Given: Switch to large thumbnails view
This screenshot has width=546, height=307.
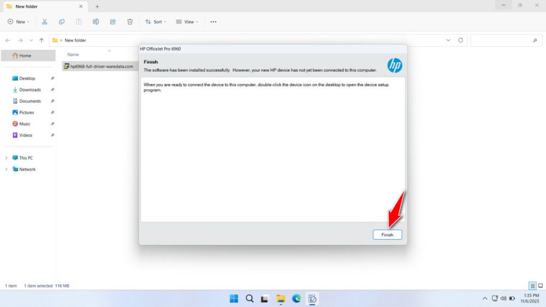Looking at the screenshot, I should click(x=540, y=285).
